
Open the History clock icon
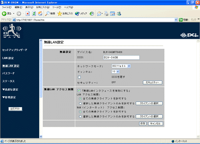pos(92,14)
